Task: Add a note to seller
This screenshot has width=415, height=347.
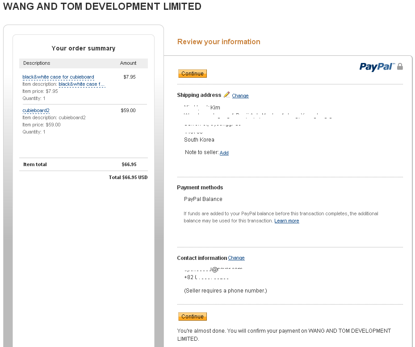Action: pyautogui.click(x=224, y=153)
